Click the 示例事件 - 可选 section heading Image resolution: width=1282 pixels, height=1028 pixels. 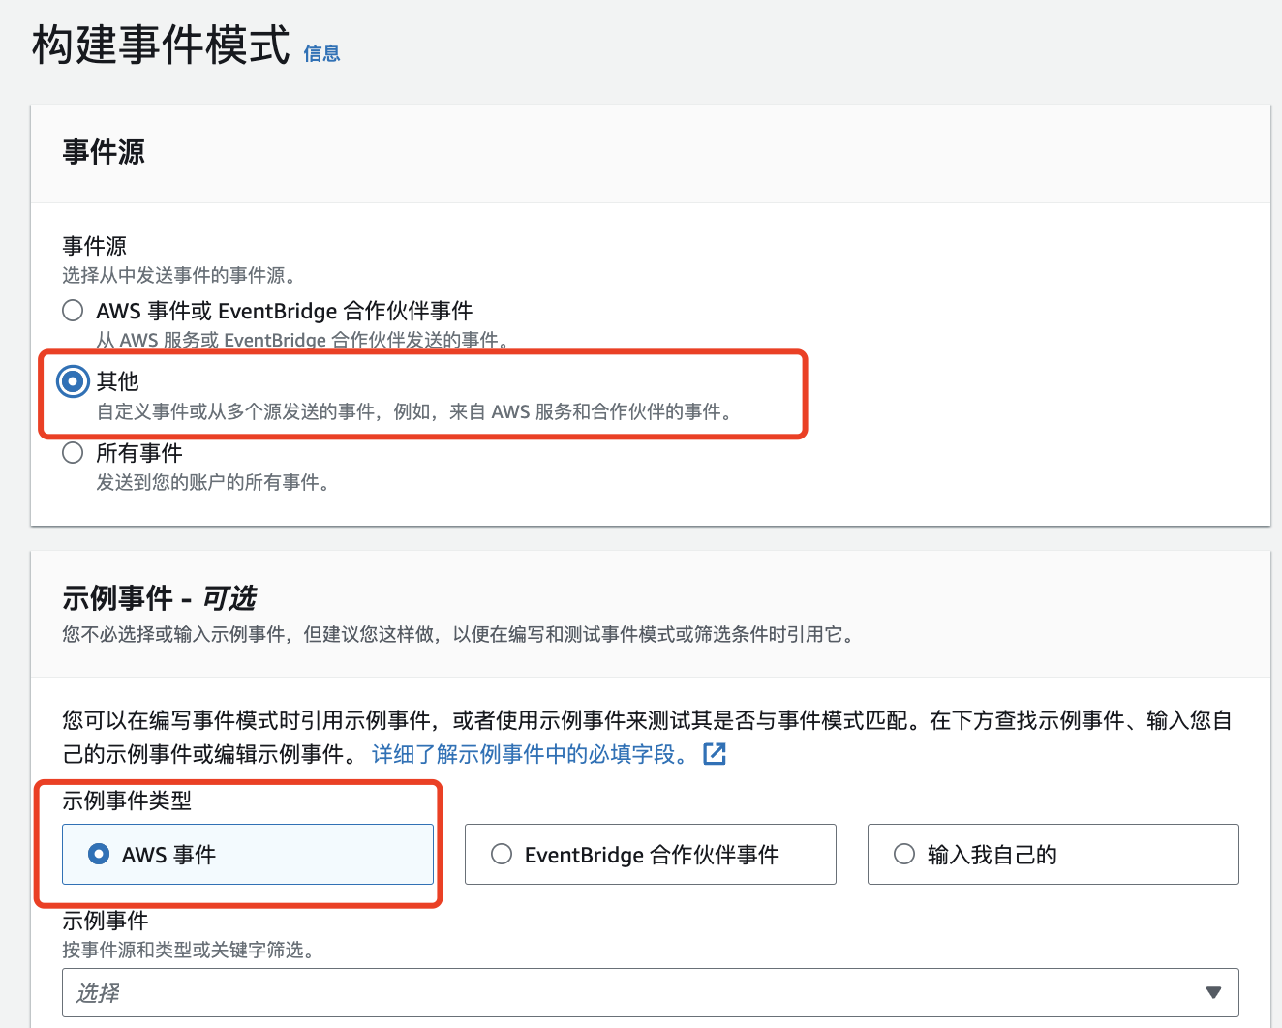(x=160, y=598)
